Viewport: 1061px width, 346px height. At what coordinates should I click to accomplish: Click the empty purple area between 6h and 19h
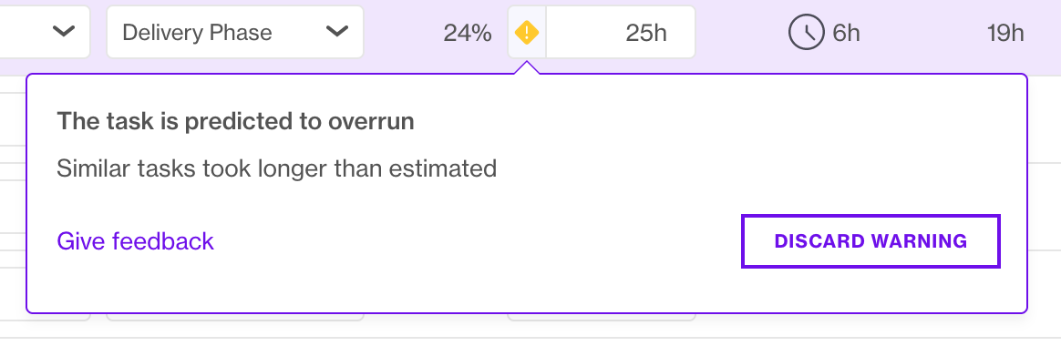[x=923, y=33]
